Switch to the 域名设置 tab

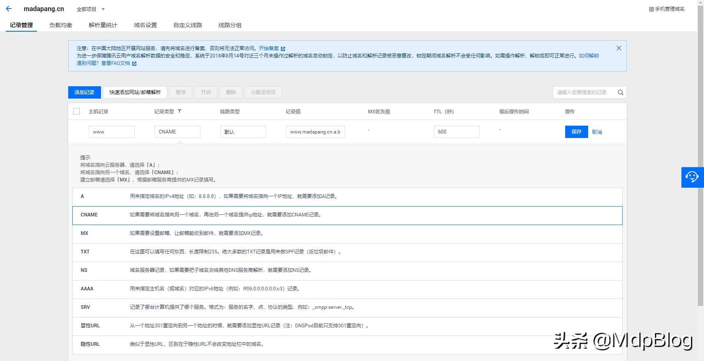click(x=145, y=25)
